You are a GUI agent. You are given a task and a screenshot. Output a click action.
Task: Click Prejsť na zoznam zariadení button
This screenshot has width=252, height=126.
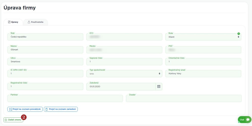pyautogui.click(x=61, y=109)
